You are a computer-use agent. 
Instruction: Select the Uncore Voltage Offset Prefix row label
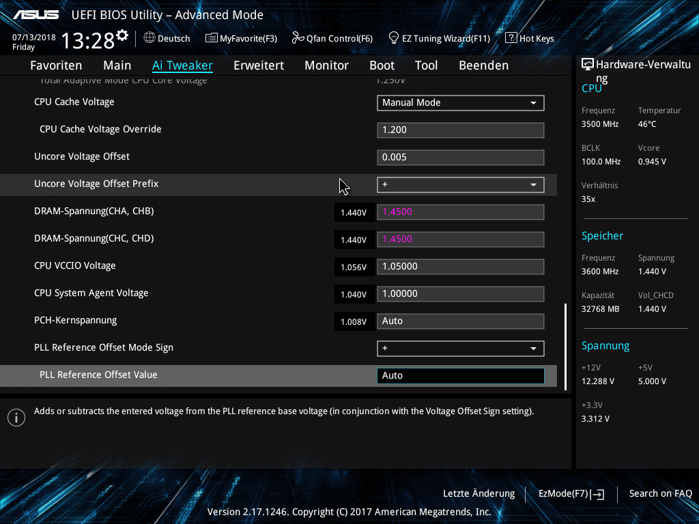96,184
